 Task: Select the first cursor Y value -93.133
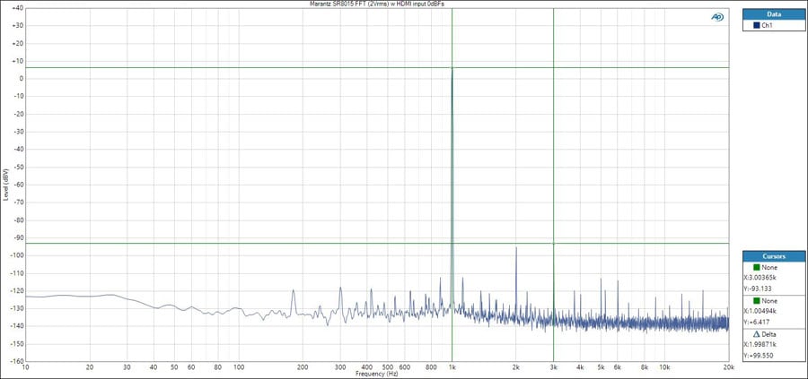tap(760, 289)
